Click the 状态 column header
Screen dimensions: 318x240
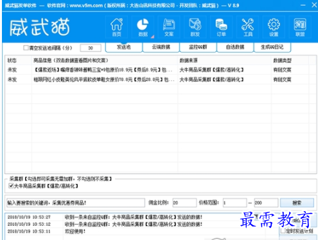19,60
